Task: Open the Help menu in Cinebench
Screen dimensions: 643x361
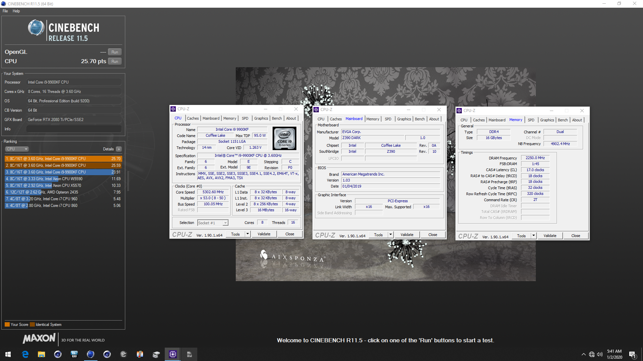Action: pos(16,11)
